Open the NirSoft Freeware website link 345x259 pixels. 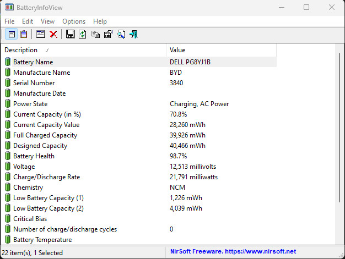[x=233, y=251]
